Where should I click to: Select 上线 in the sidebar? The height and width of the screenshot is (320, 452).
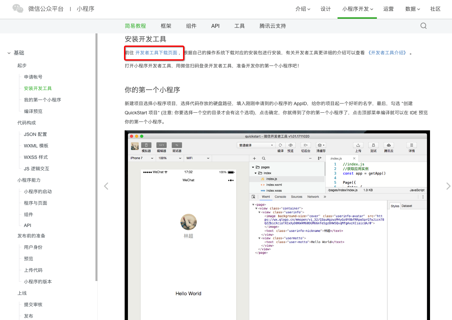tap(22, 293)
